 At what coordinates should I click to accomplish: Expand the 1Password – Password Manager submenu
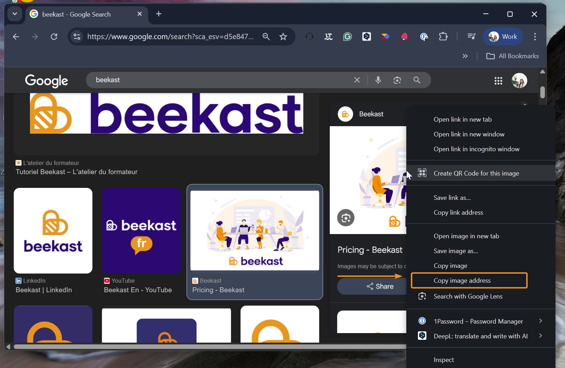(x=481, y=321)
